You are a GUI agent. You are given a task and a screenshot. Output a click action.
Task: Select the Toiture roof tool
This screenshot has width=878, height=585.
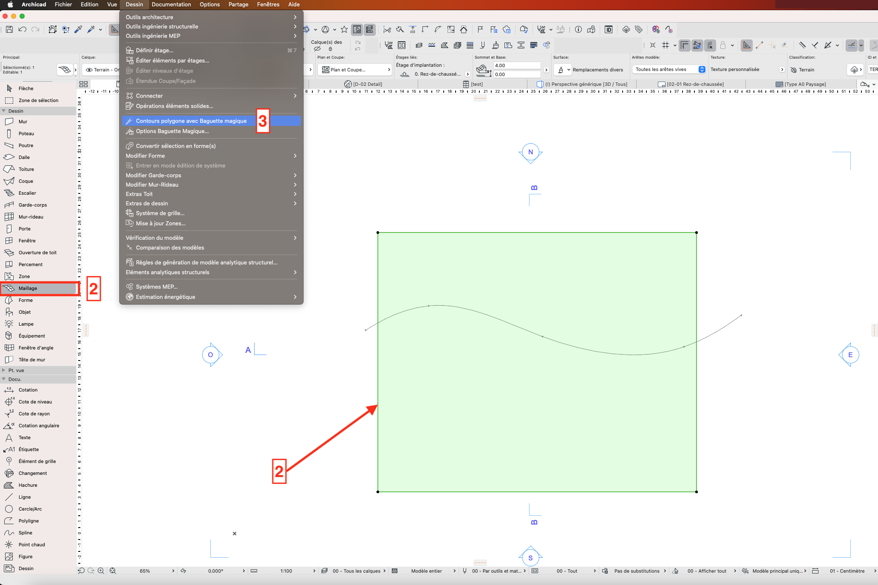(38, 169)
